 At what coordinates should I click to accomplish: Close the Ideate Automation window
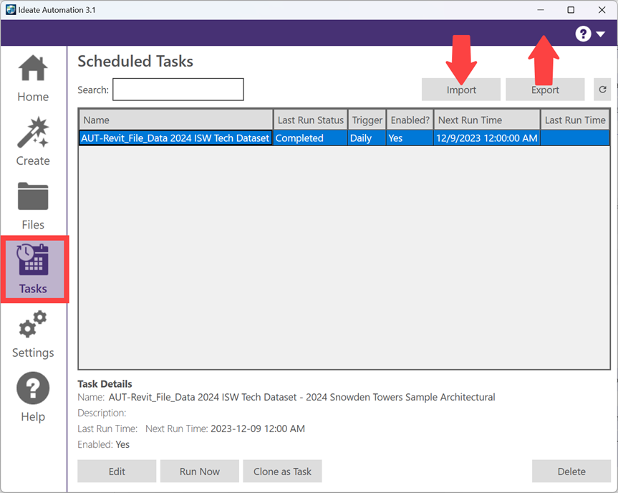tap(602, 10)
